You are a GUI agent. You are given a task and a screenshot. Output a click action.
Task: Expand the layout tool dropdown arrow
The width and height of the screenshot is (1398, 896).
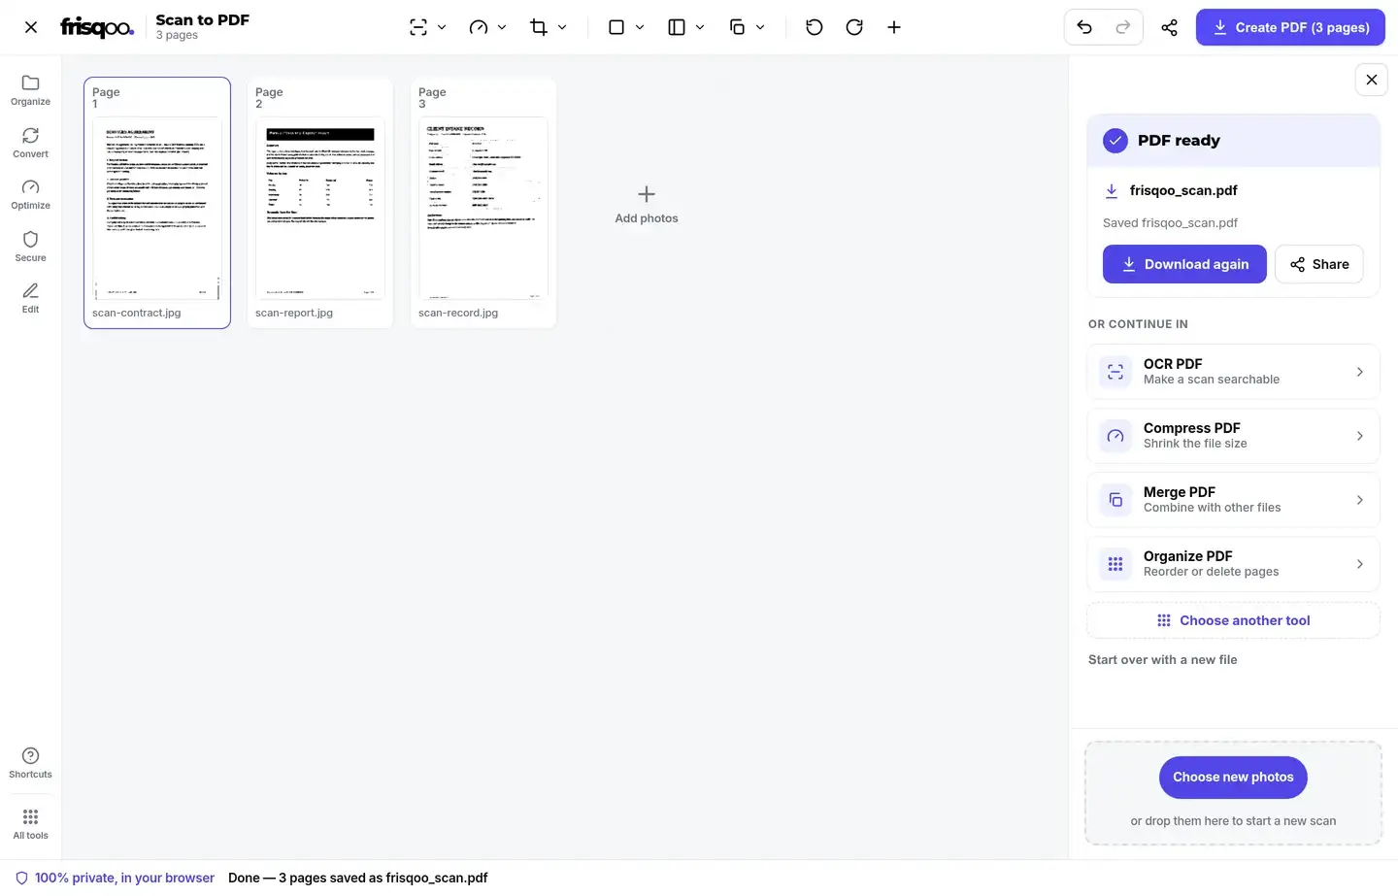click(x=700, y=27)
